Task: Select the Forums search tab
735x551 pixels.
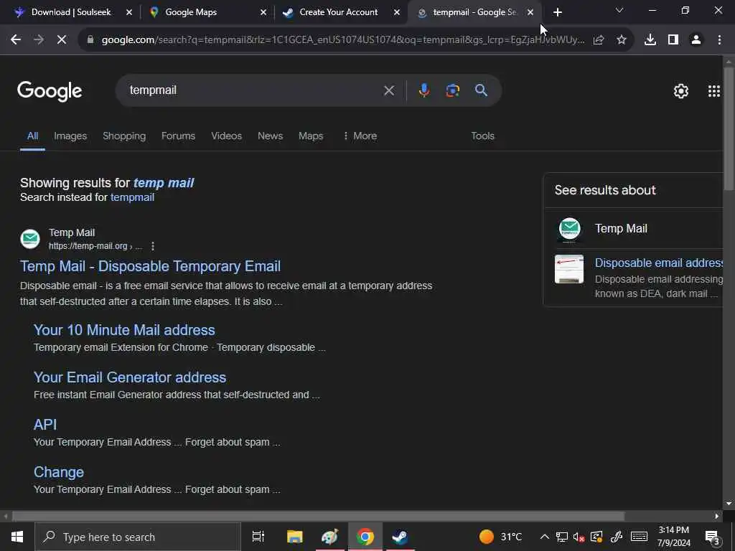Action: click(x=178, y=136)
